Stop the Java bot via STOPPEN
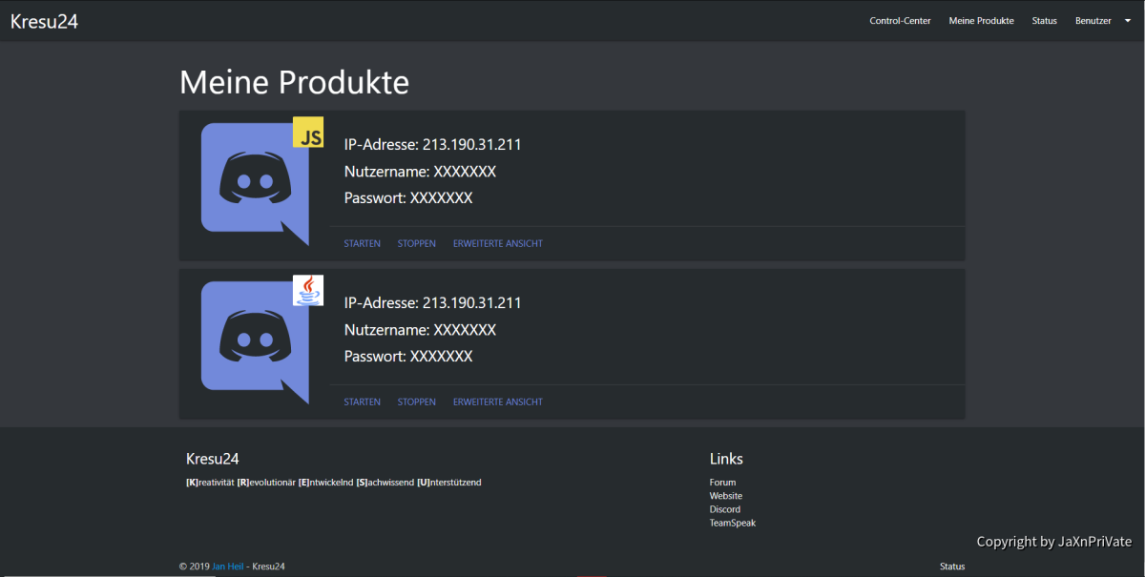Screen dimensions: 1145x577 [416, 402]
